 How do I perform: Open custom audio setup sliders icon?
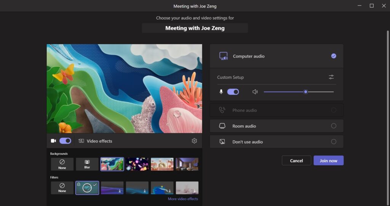[x=331, y=77]
